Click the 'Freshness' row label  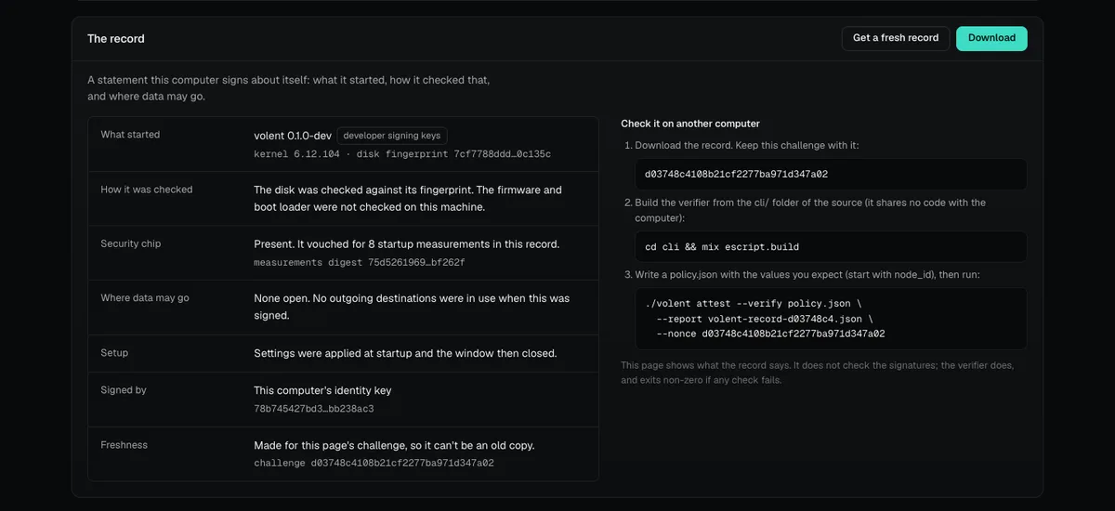(125, 445)
